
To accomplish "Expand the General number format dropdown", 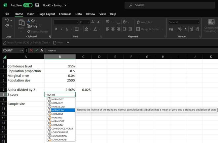I will 198,22.
